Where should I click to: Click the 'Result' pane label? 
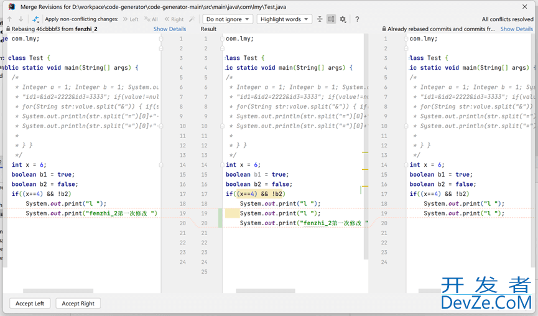pyautogui.click(x=208, y=29)
